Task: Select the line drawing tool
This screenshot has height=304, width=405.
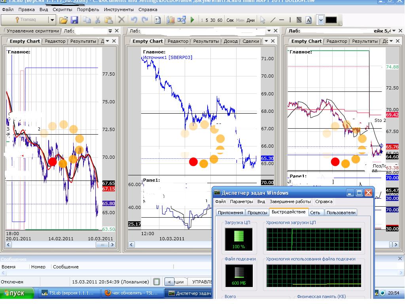Action: pos(273,20)
